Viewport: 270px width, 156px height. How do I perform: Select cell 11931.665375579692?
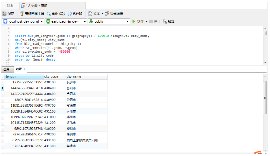pyautogui.click(x=24, y=106)
